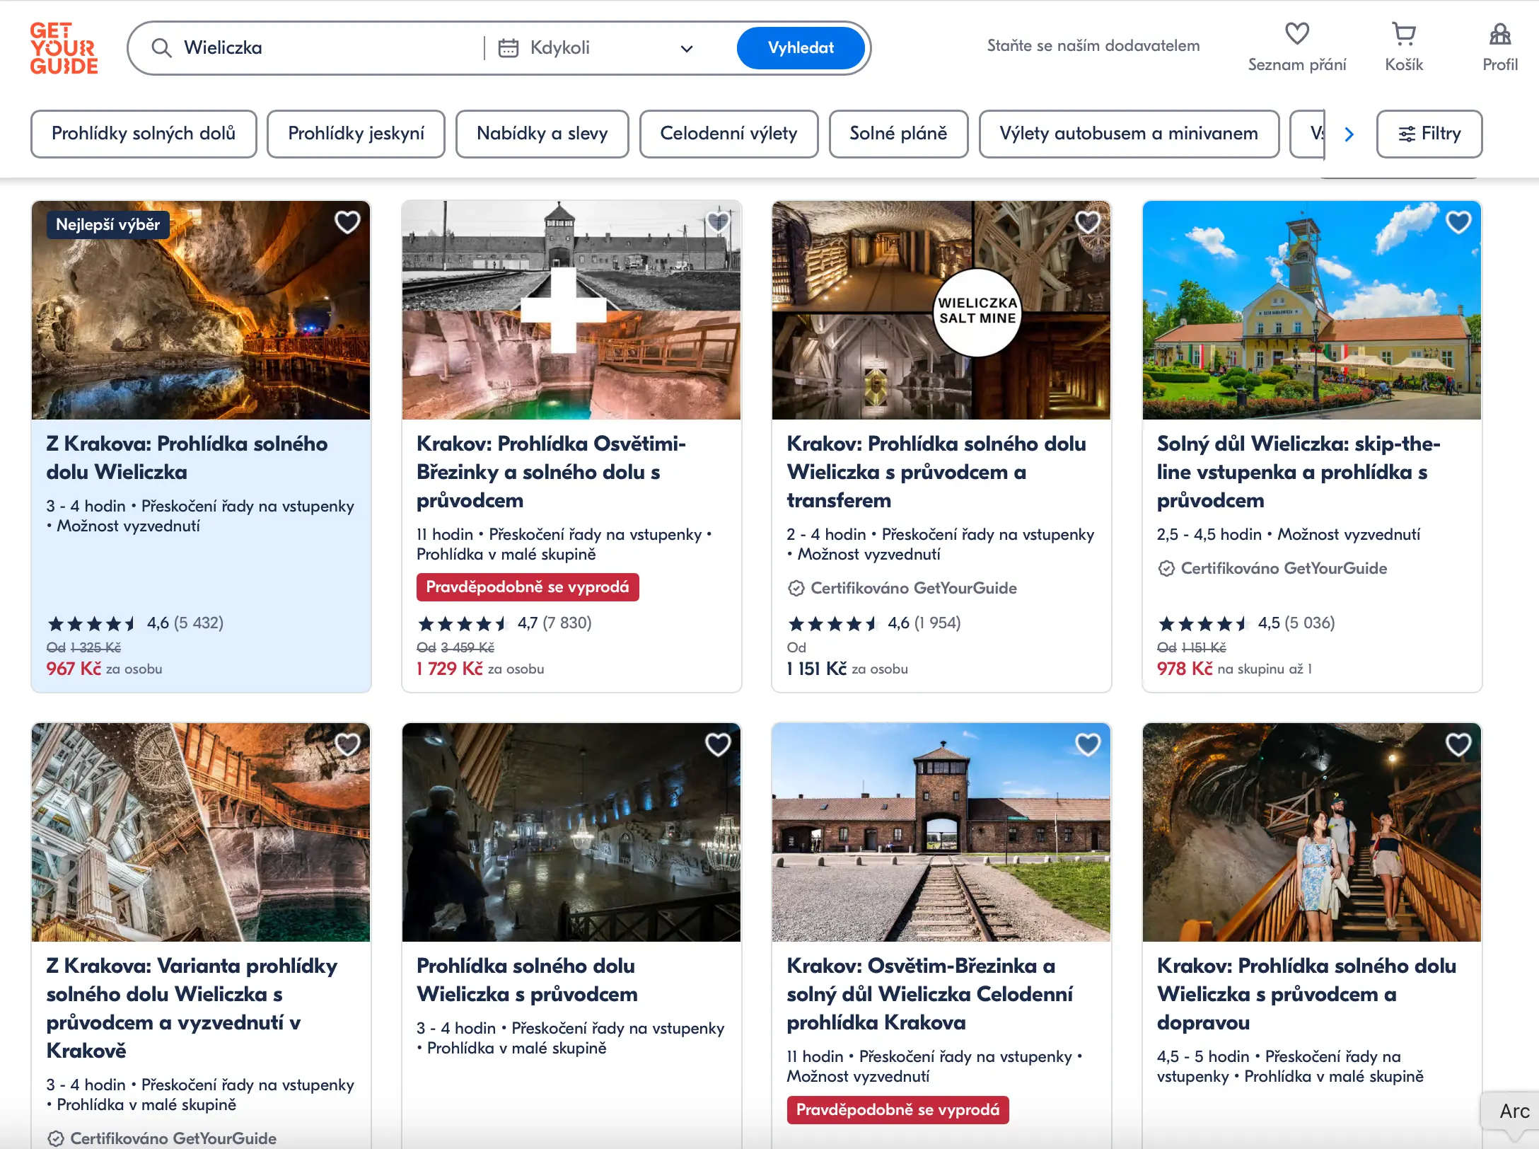Select Celodenní výlety category chip
Image resolution: width=1539 pixels, height=1149 pixels.
click(x=728, y=134)
